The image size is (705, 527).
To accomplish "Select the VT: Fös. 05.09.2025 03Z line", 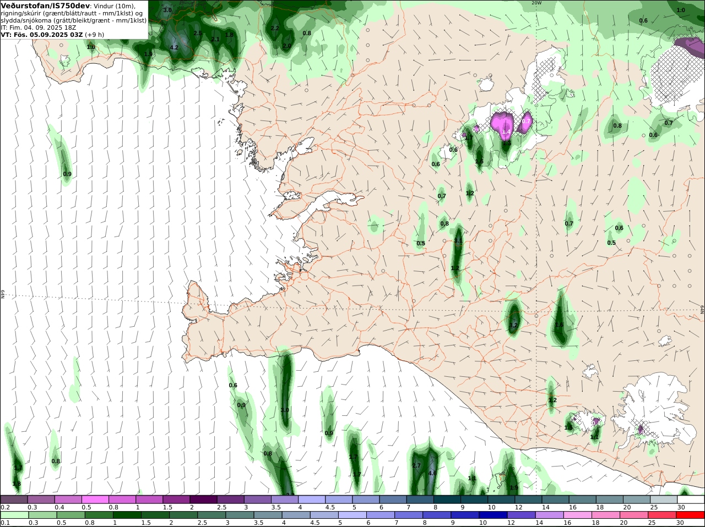I will point(42,34).
